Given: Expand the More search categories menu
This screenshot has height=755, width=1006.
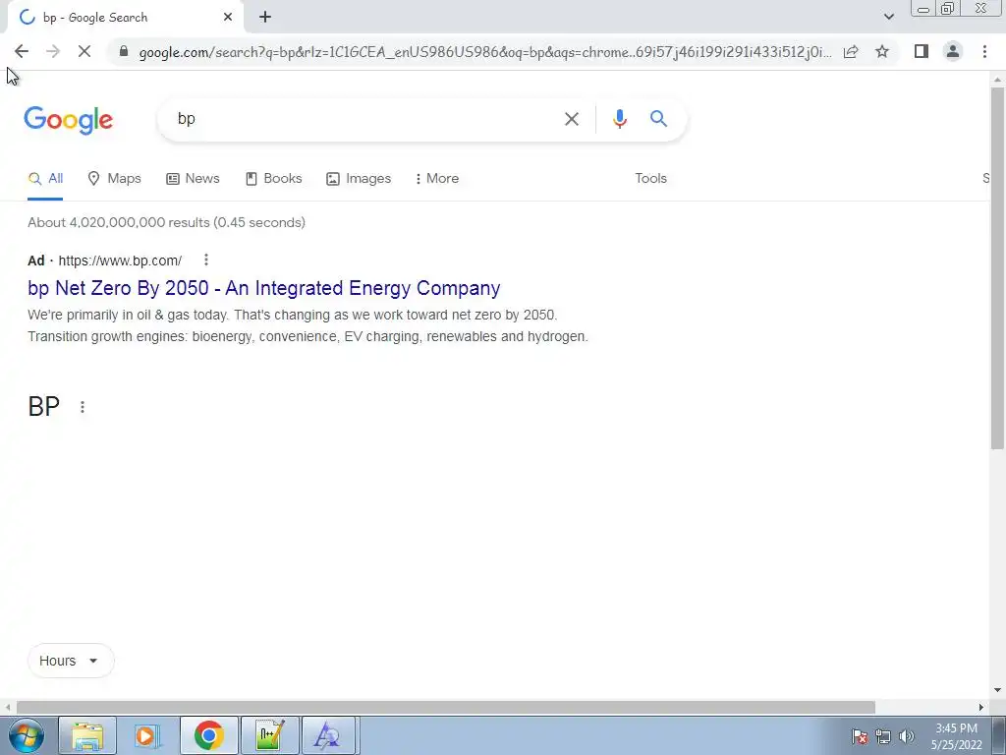Looking at the screenshot, I should 437,179.
